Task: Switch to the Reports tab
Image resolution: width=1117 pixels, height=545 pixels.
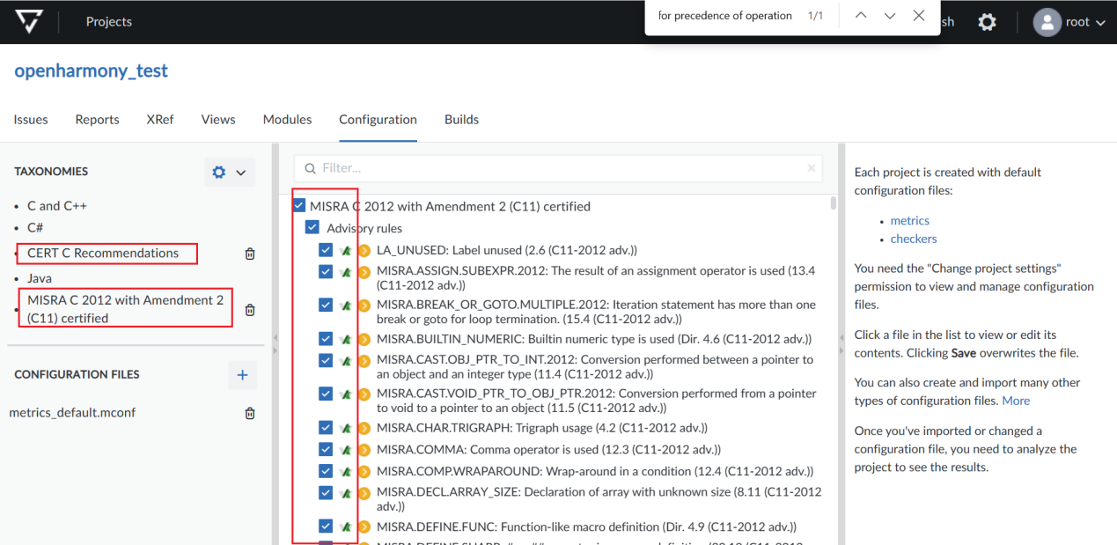Action: (97, 120)
